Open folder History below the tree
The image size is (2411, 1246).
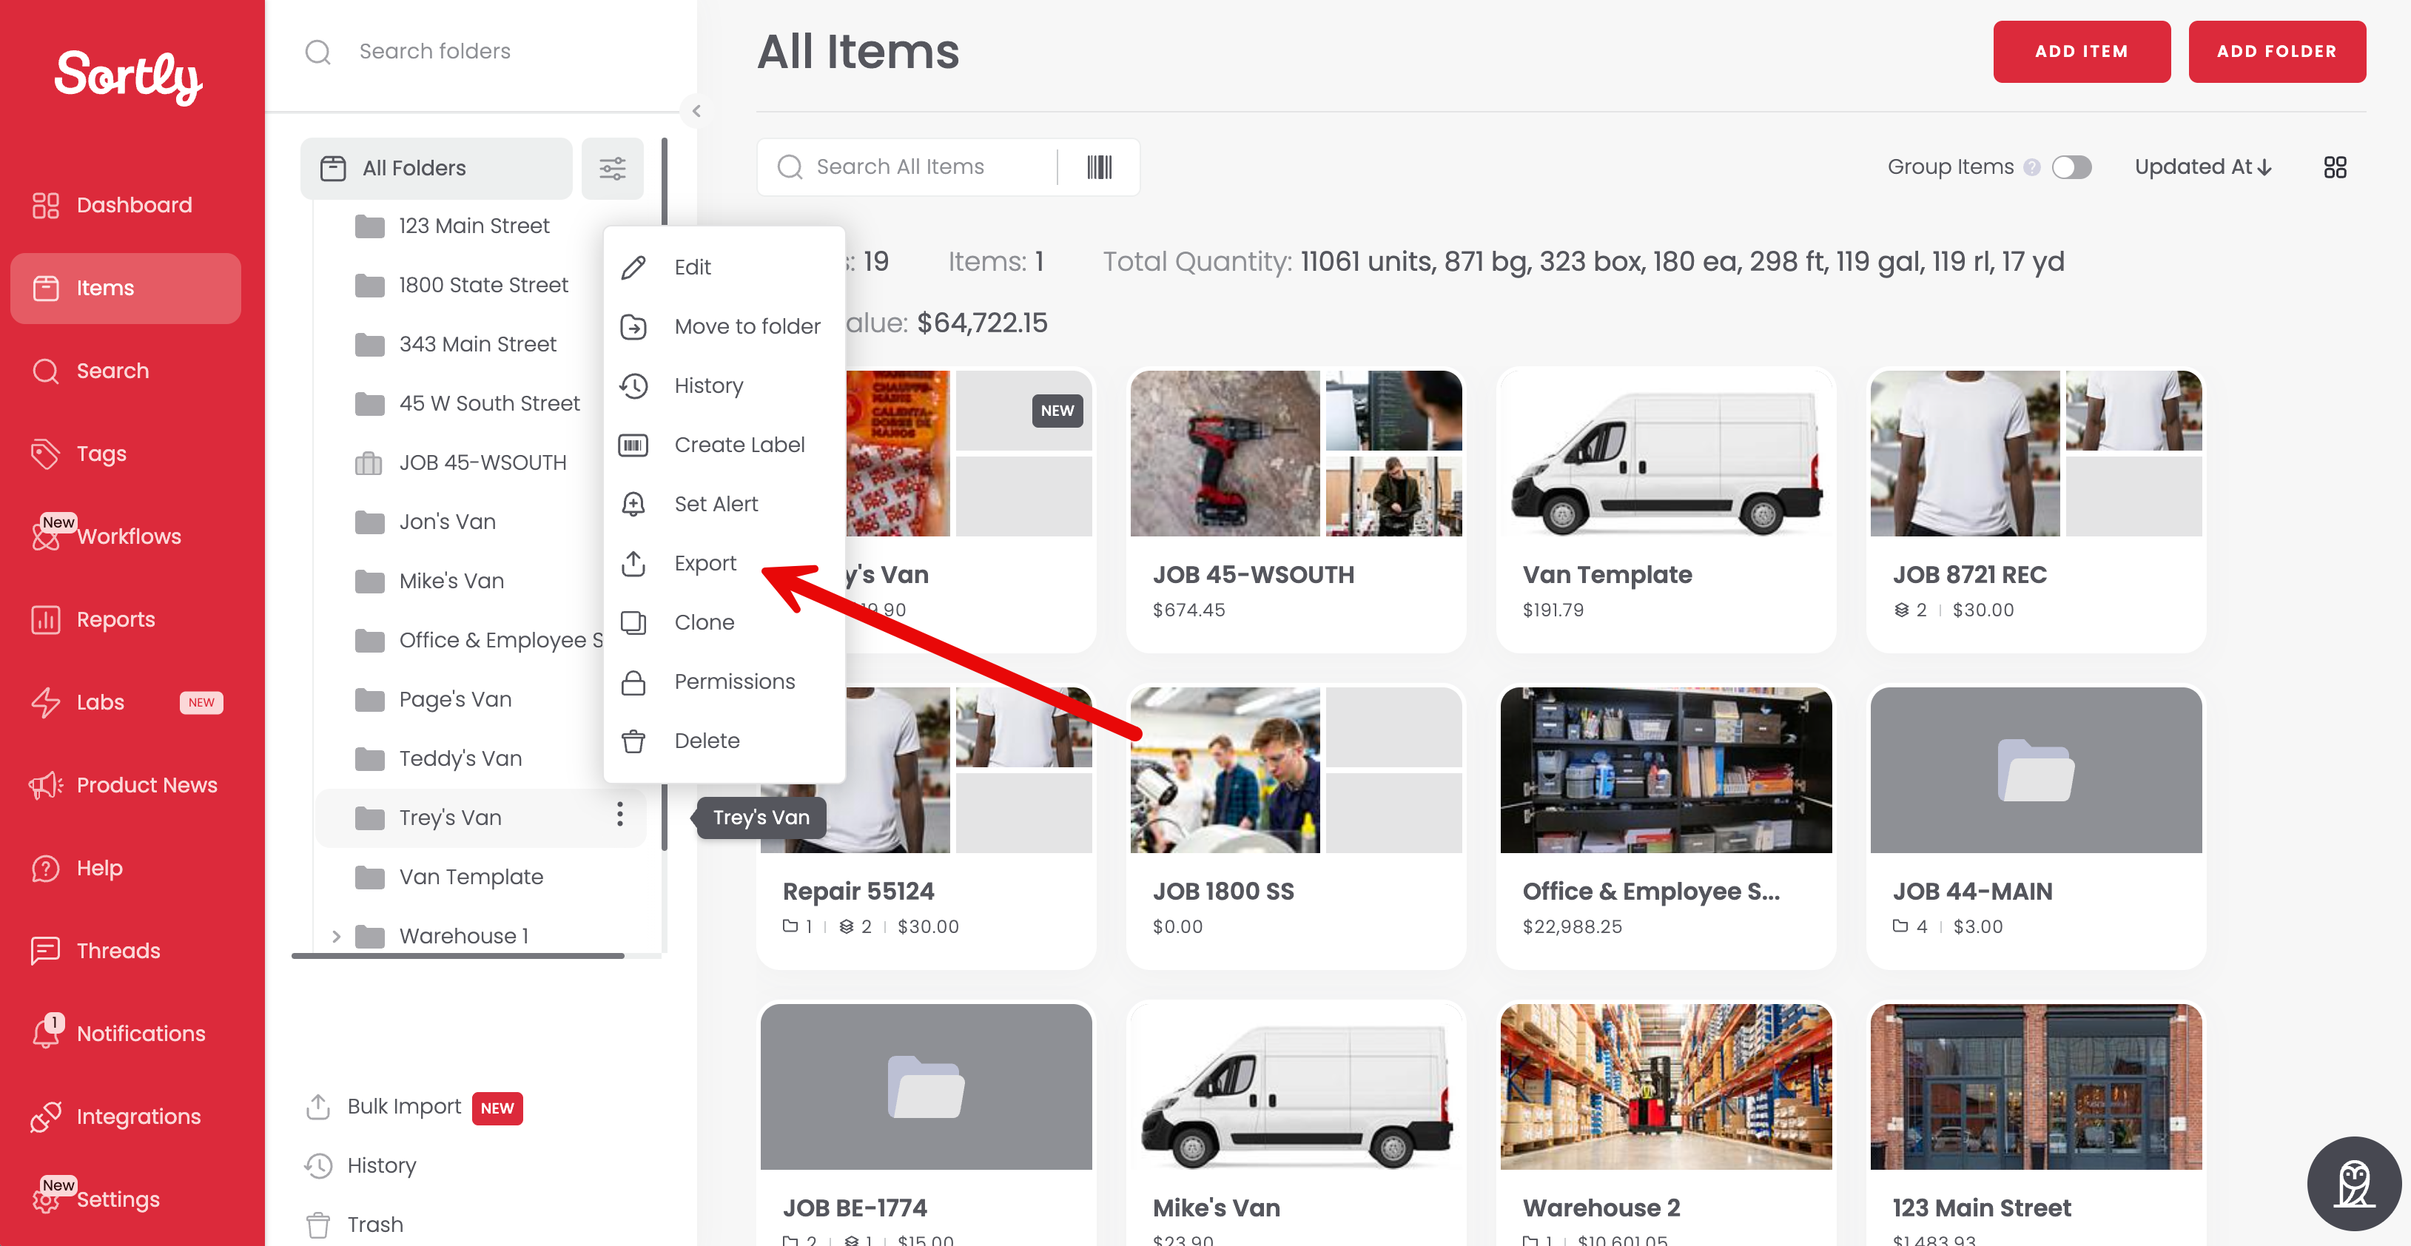point(361,1165)
